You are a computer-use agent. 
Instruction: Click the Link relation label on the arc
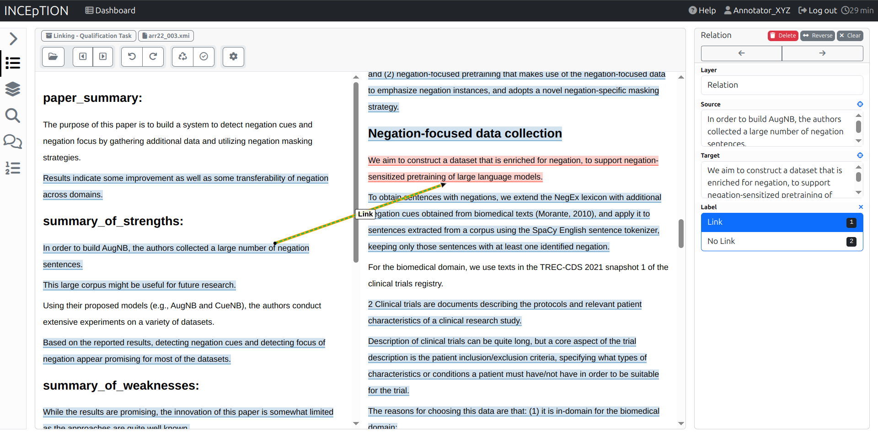[365, 214]
